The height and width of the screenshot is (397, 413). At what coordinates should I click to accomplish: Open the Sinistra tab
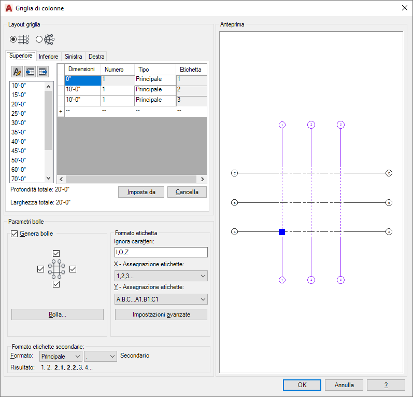[x=73, y=57]
